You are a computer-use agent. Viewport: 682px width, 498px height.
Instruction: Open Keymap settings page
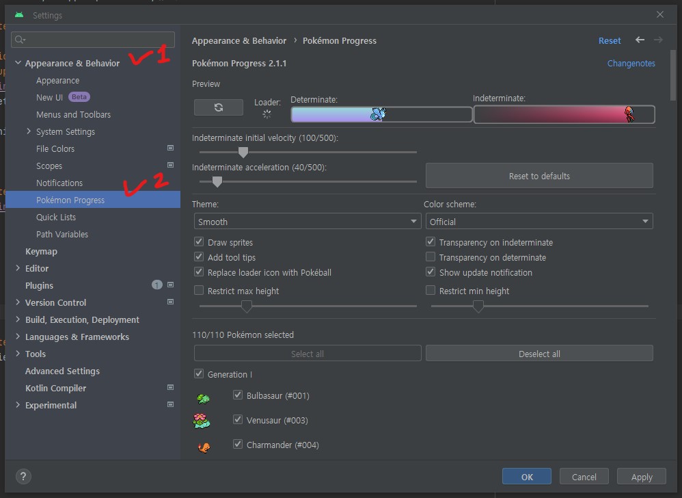coord(41,251)
